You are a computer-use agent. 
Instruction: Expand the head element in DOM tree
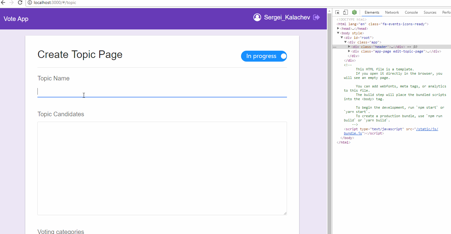(338, 29)
